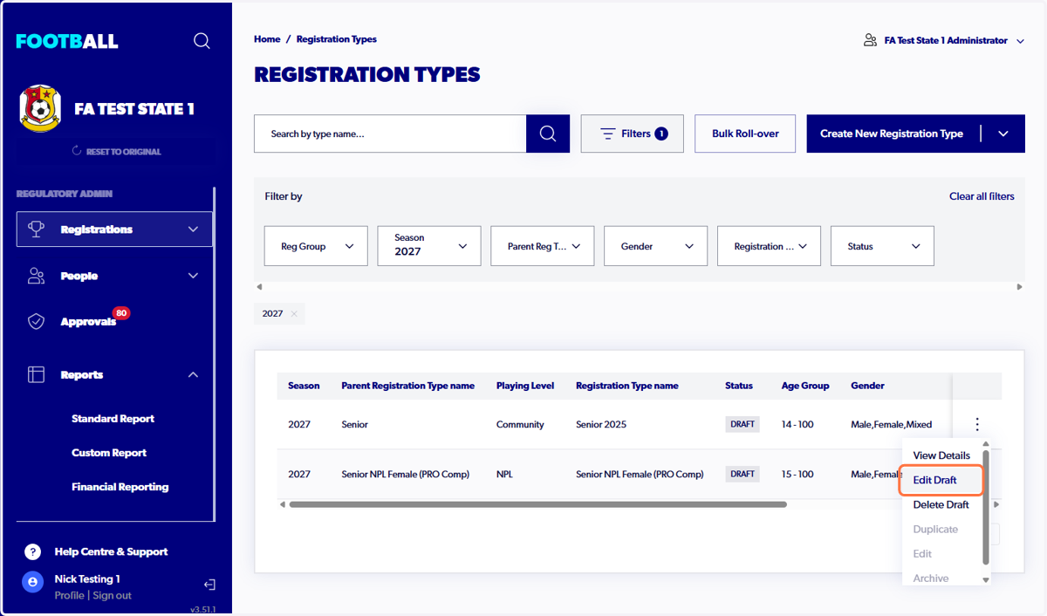1047x616 pixels.
Task: Click the Bulk Roll-over button
Action: click(x=745, y=133)
